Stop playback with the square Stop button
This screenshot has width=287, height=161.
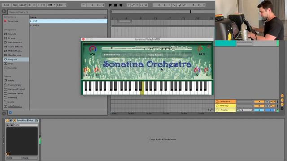pyautogui.click(x=116, y=5)
